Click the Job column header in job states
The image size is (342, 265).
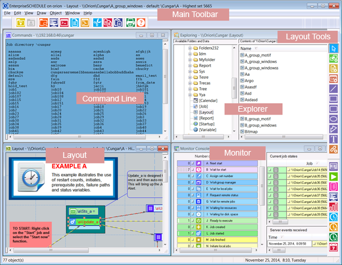(x=310, y=164)
